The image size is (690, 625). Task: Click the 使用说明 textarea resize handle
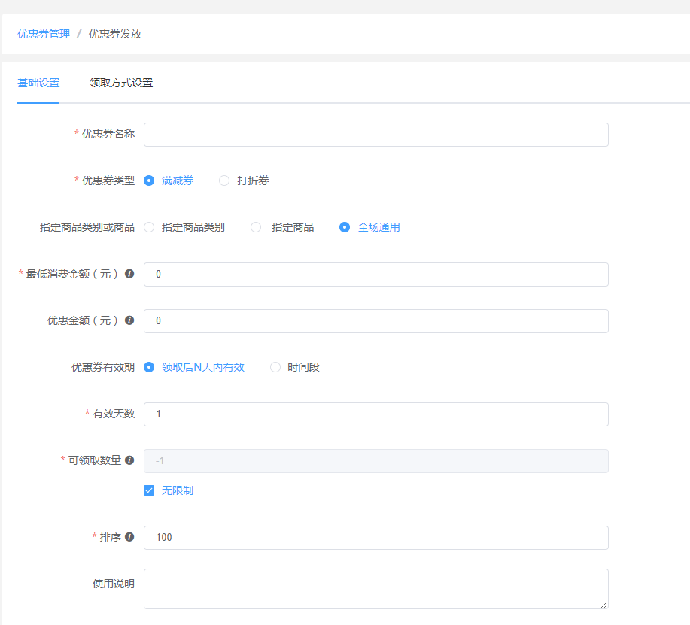tap(604, 605)
